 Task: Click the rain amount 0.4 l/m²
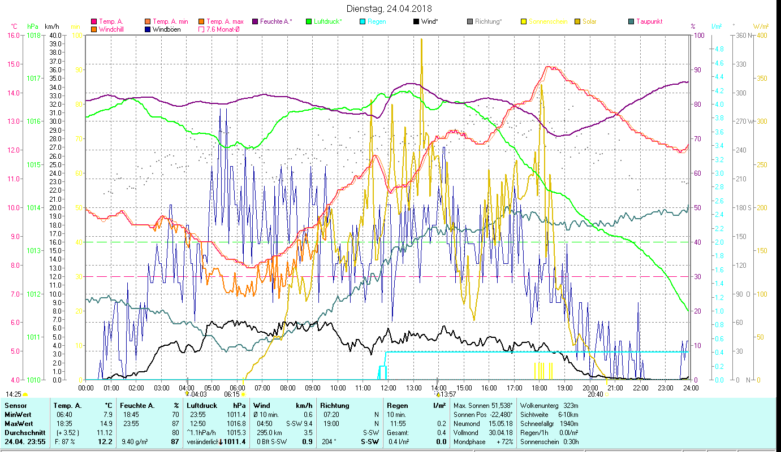point(398,442)
